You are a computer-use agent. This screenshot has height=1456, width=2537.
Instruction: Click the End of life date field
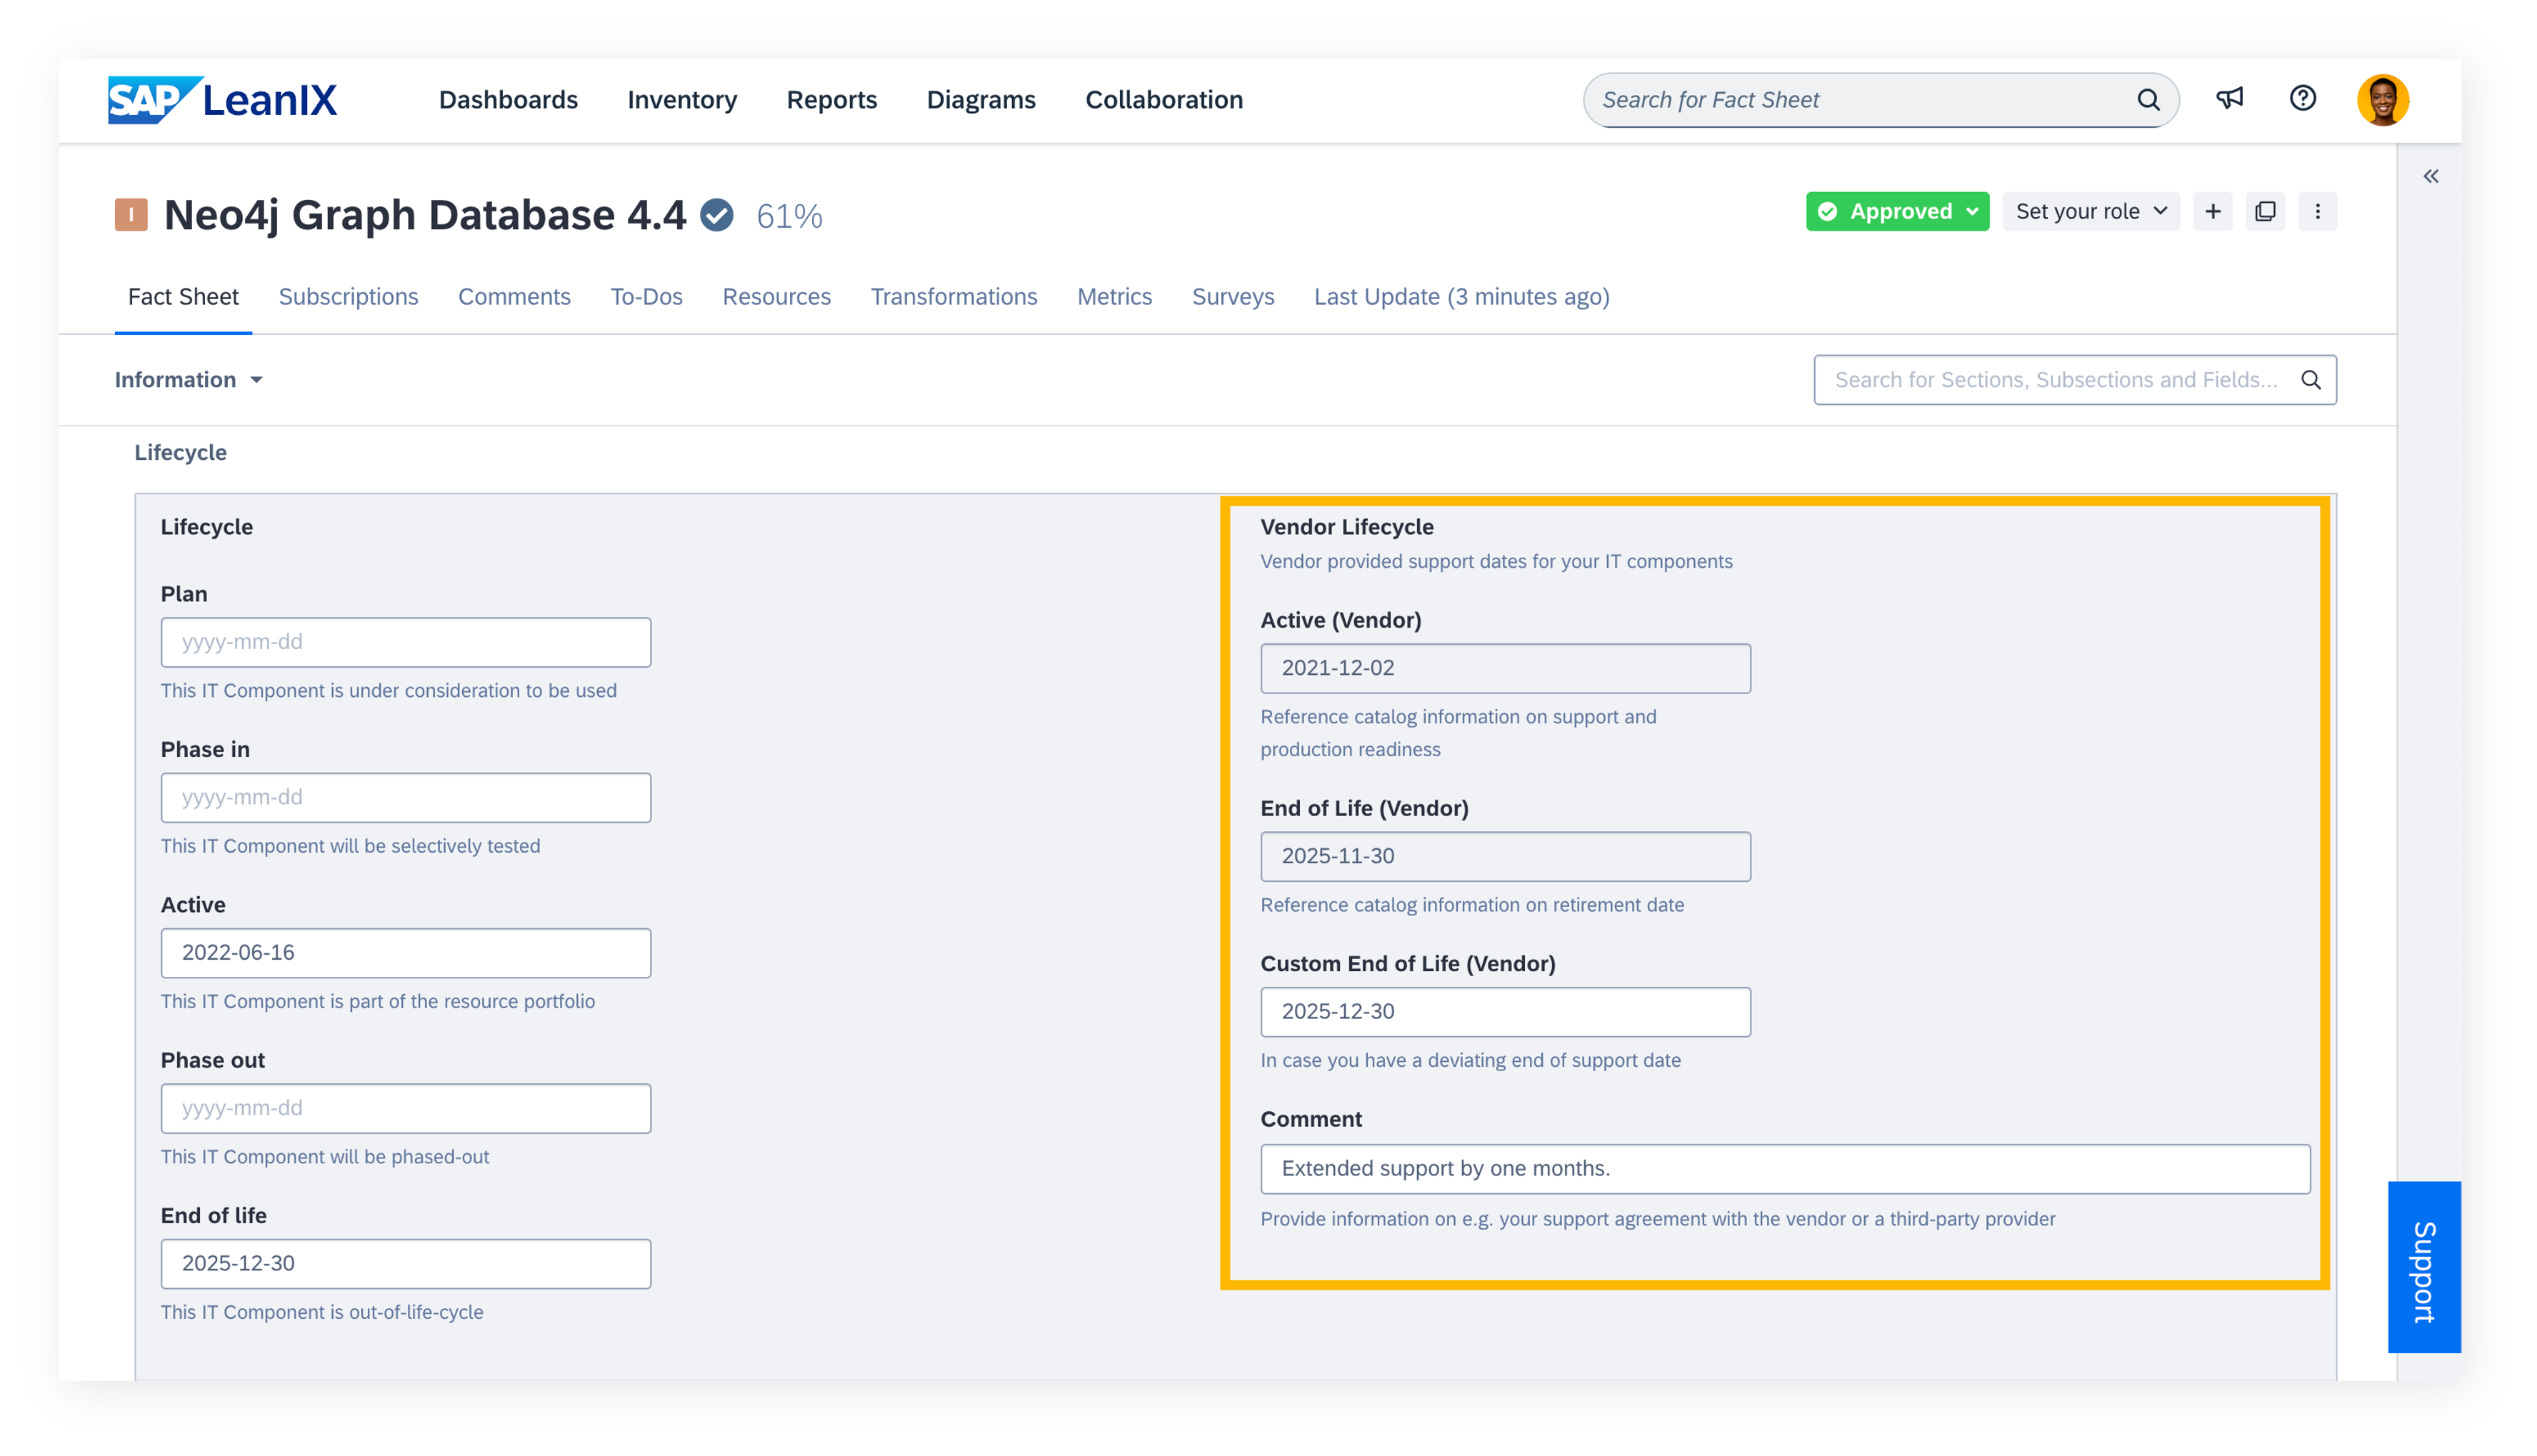coord(406,1264)
